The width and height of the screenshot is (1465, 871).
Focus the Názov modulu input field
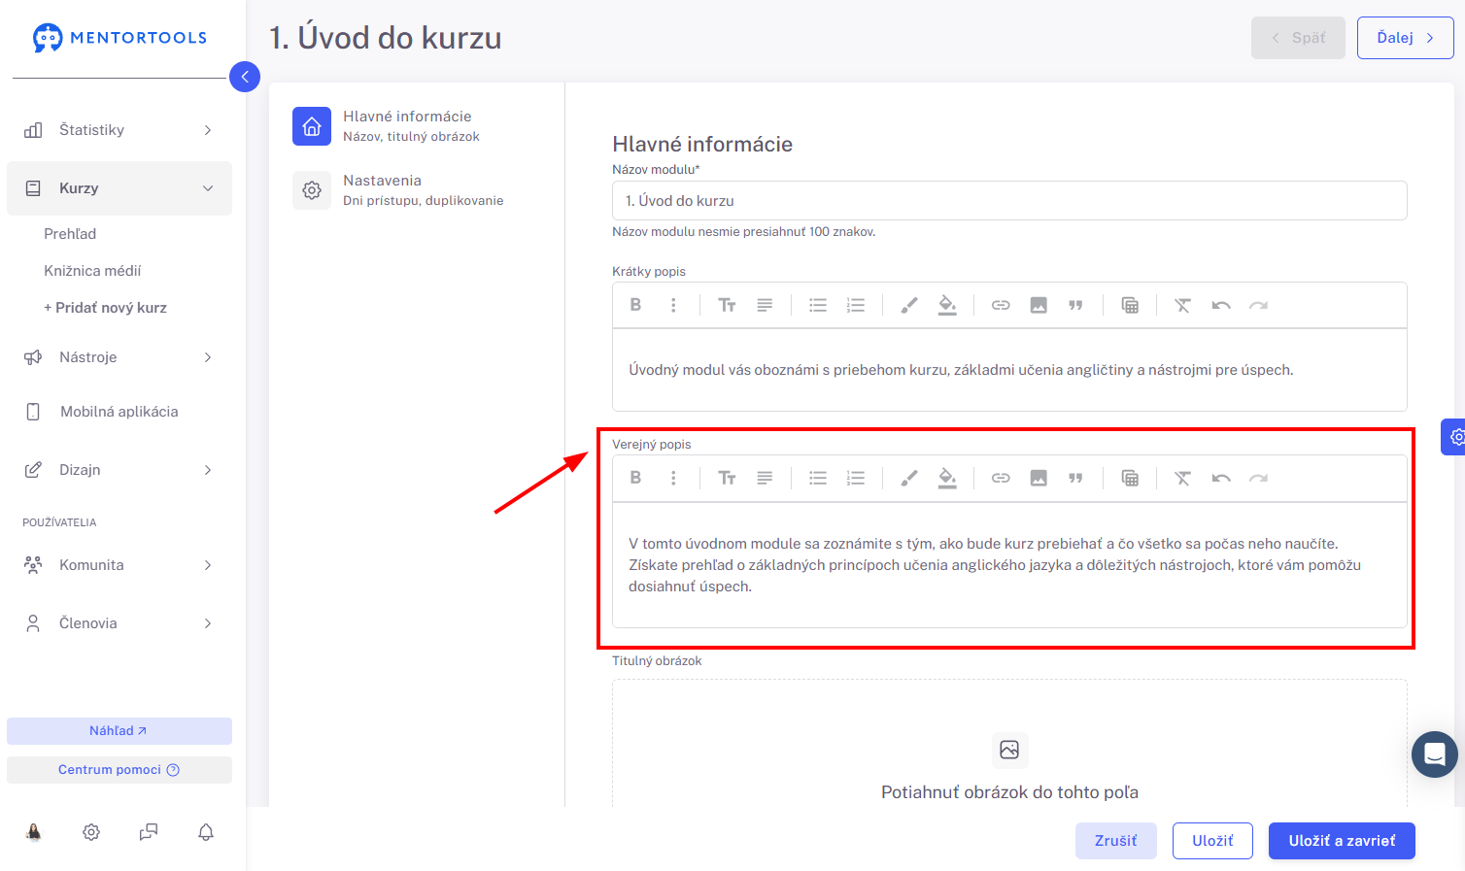[1009, 201]
